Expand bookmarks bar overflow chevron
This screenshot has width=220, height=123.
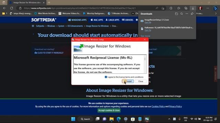pyautogui.click(x=216, y=13)
